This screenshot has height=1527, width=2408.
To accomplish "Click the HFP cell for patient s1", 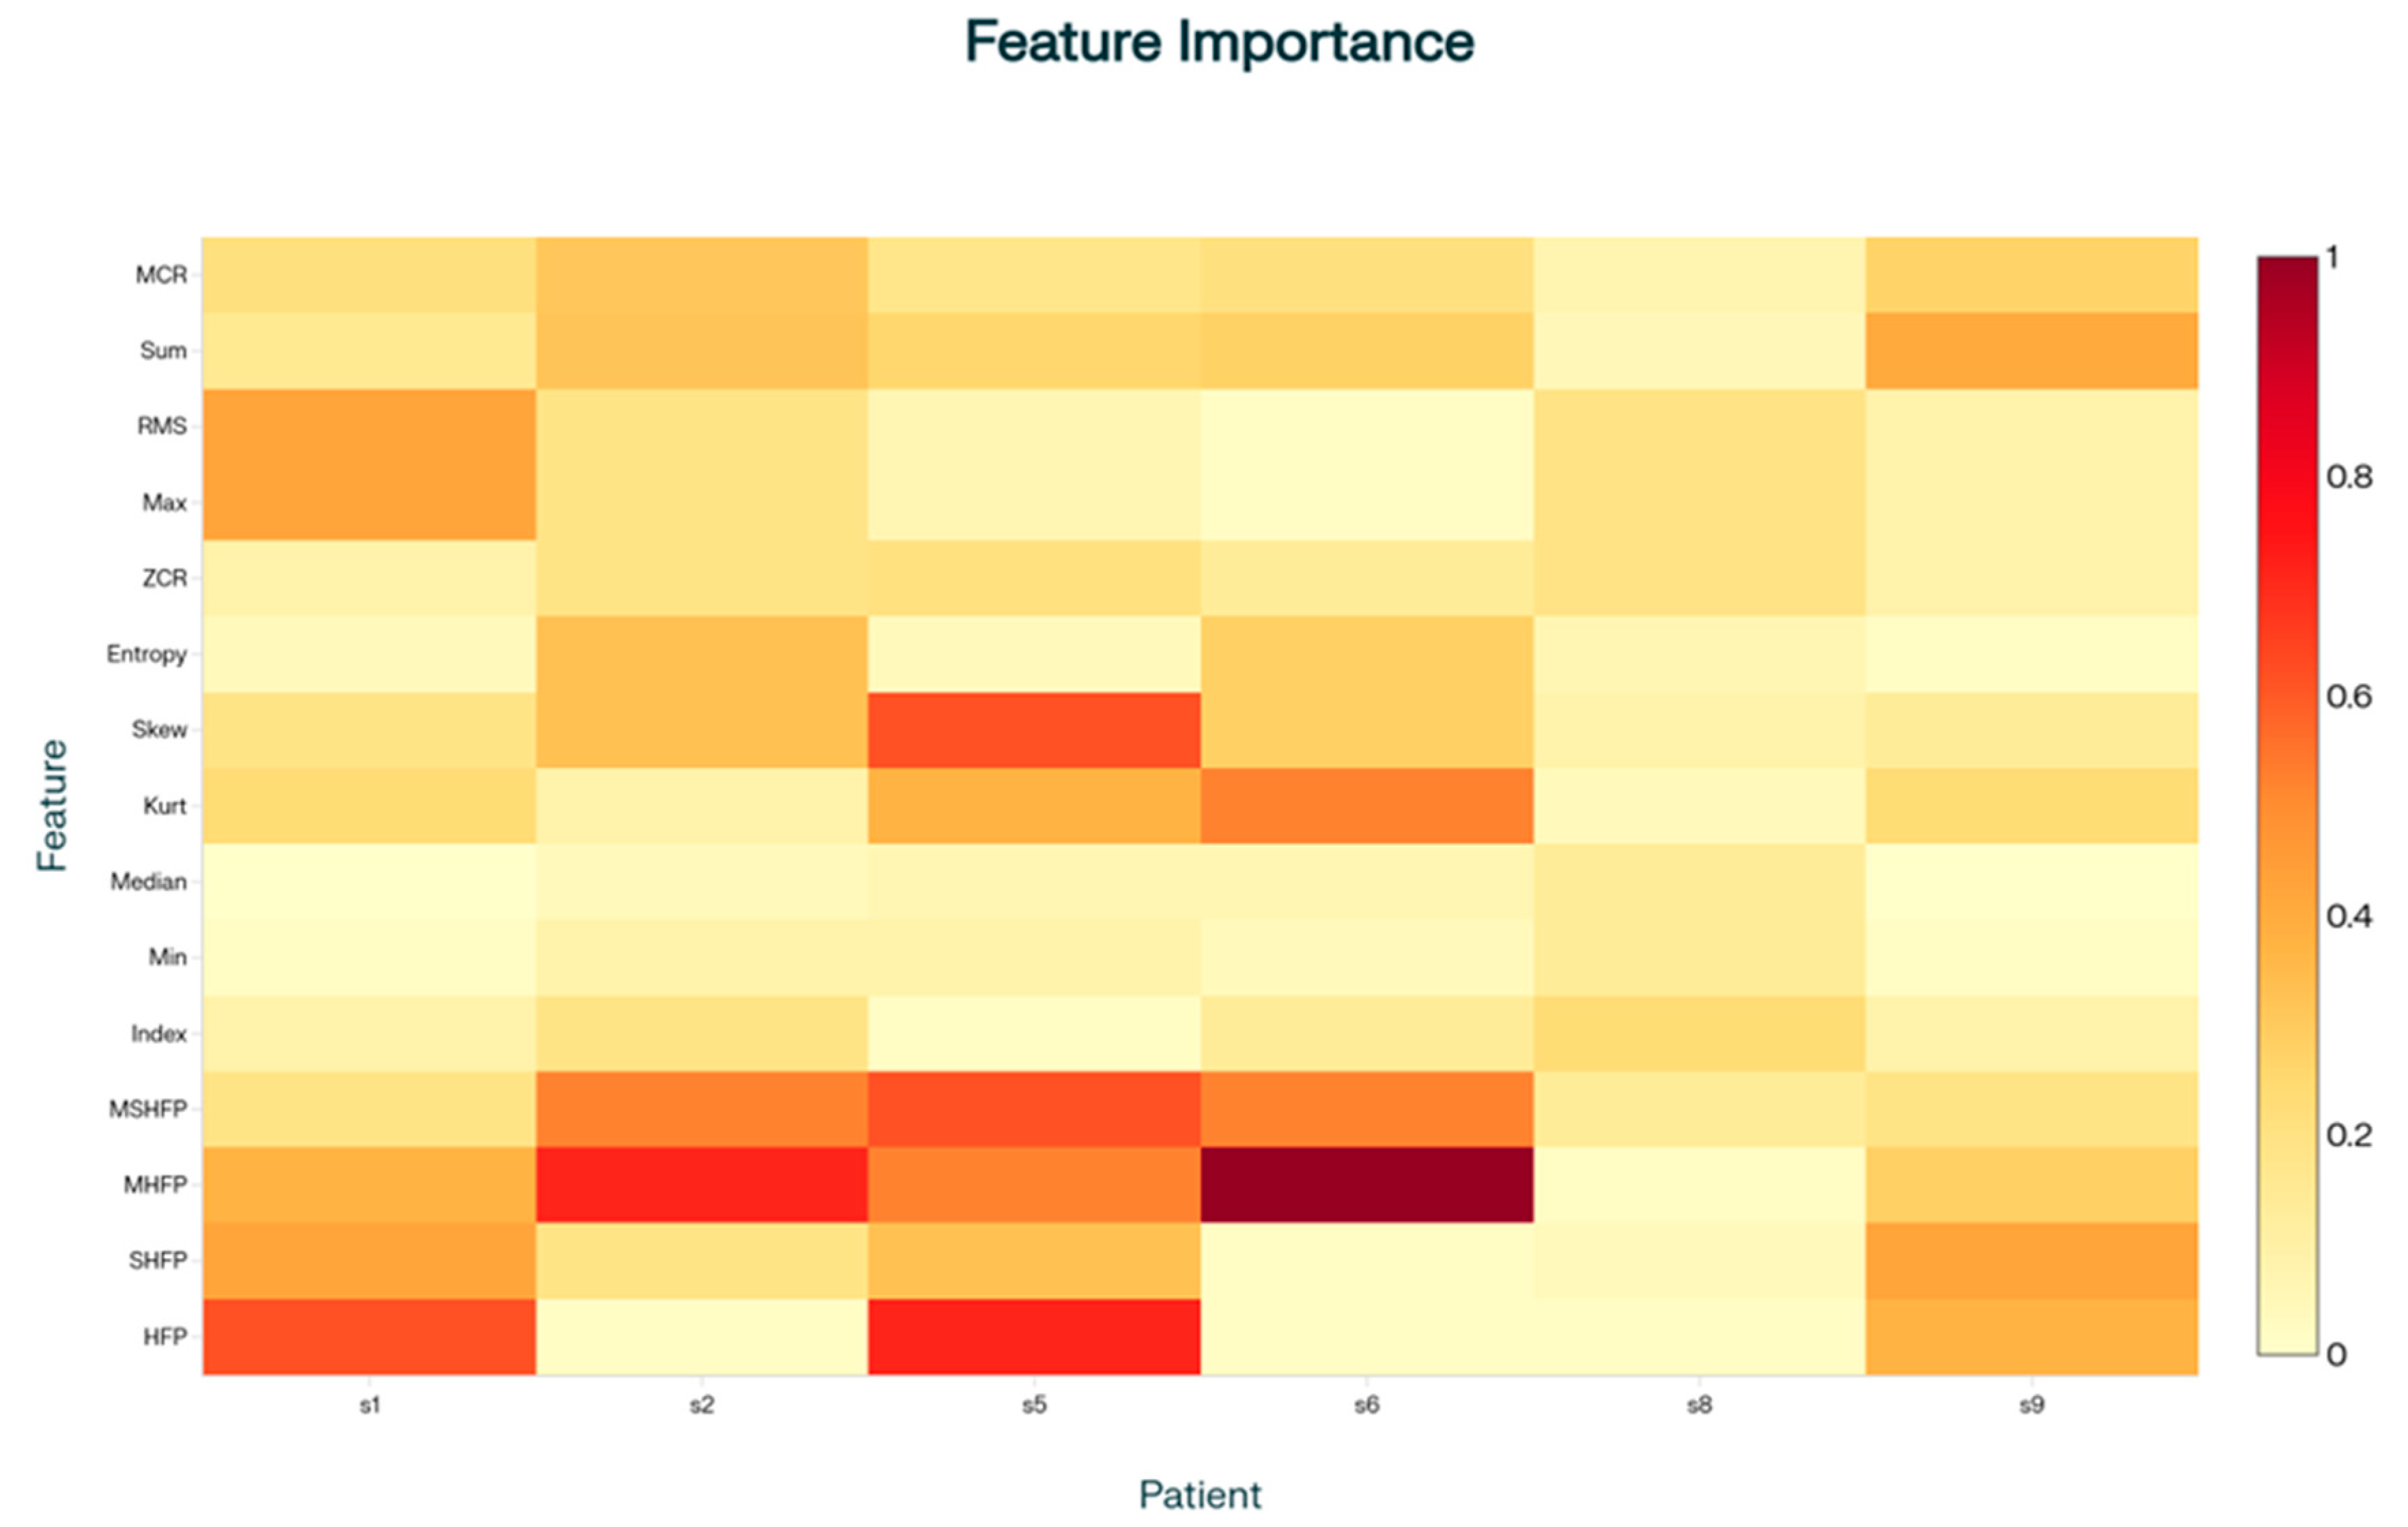I will point(369,1336).
